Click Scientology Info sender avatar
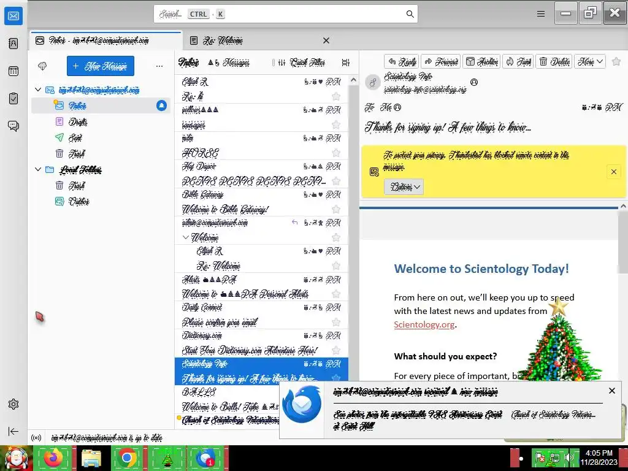This screenshot has width=628, height=471. pyautogui.click(x=373, y=82)
